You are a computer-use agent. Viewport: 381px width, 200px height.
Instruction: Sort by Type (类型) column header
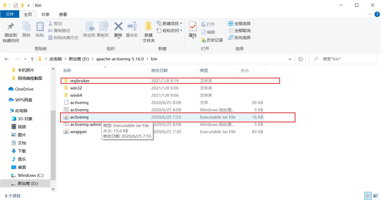coord(218,70)
